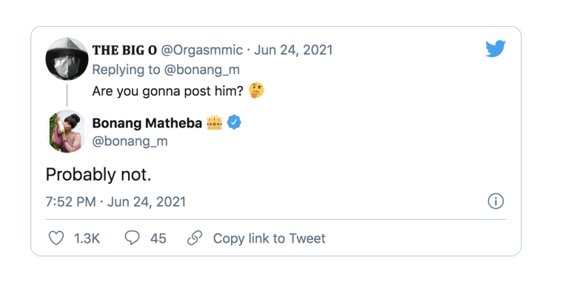Open the @Orgasmmic handle link

(x=202, y=50)
